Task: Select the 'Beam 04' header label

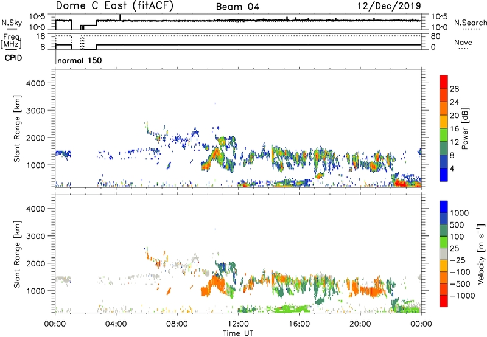Action: point(237,7)
